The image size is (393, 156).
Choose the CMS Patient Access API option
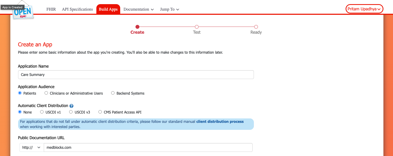coord(100,112)
